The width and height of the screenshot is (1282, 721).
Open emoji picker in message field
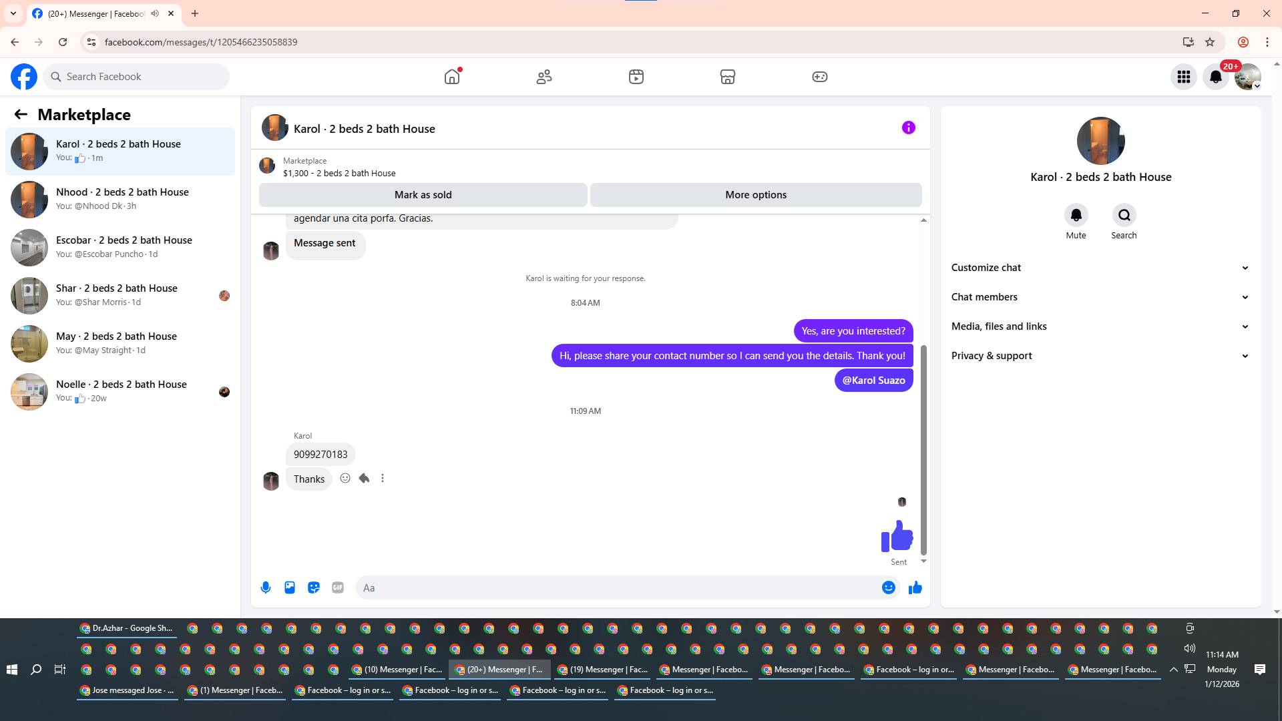888,587
